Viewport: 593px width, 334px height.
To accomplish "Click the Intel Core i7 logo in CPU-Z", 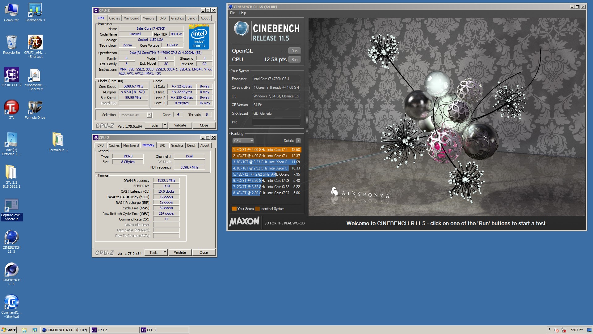I will (199, 38).
